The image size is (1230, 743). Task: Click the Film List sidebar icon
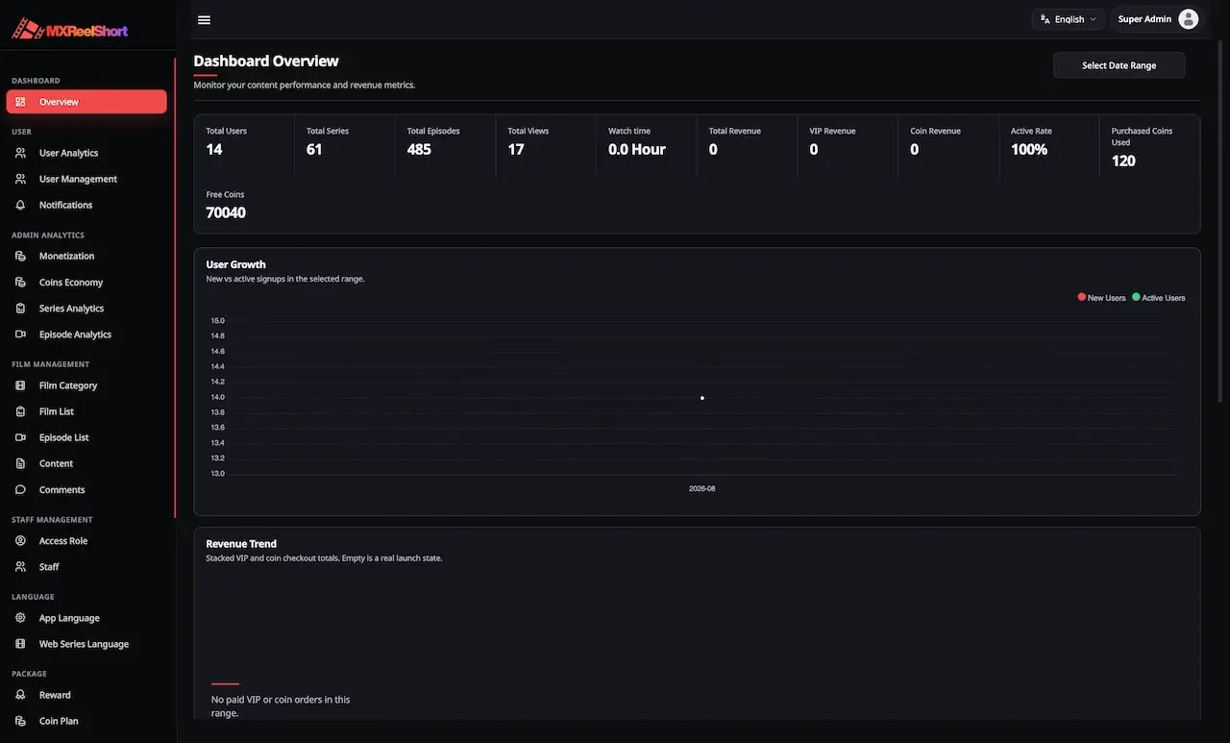(x=20, y=411)
